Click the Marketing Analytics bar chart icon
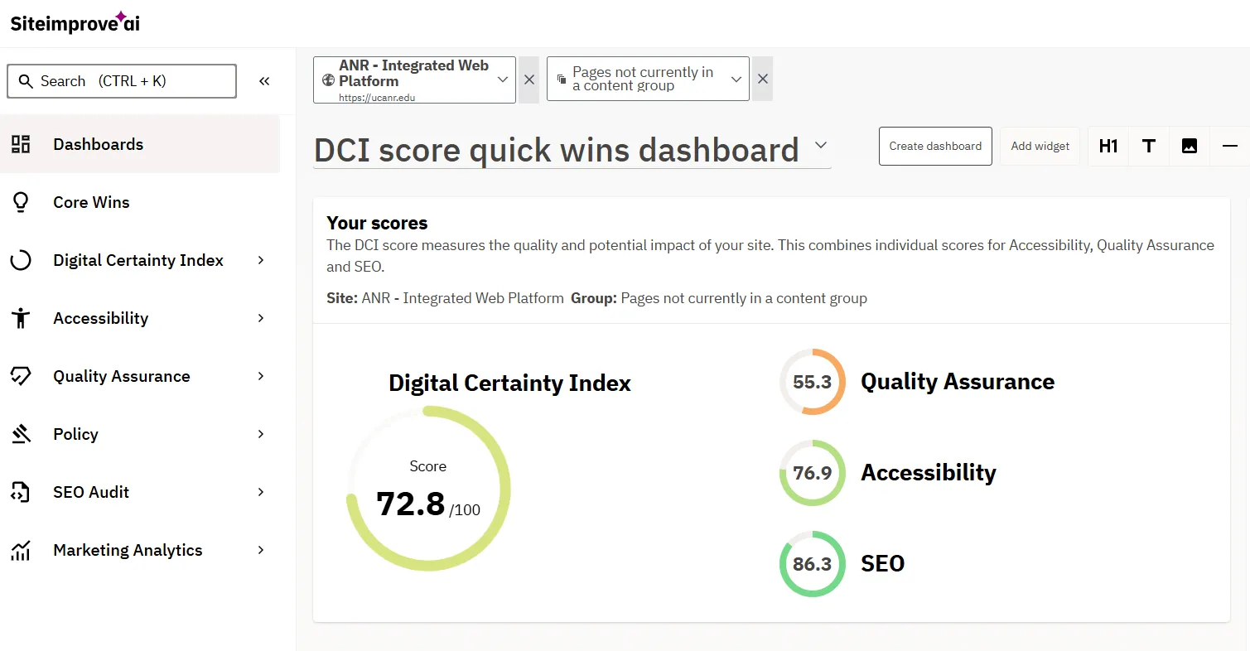 [22, 549]
